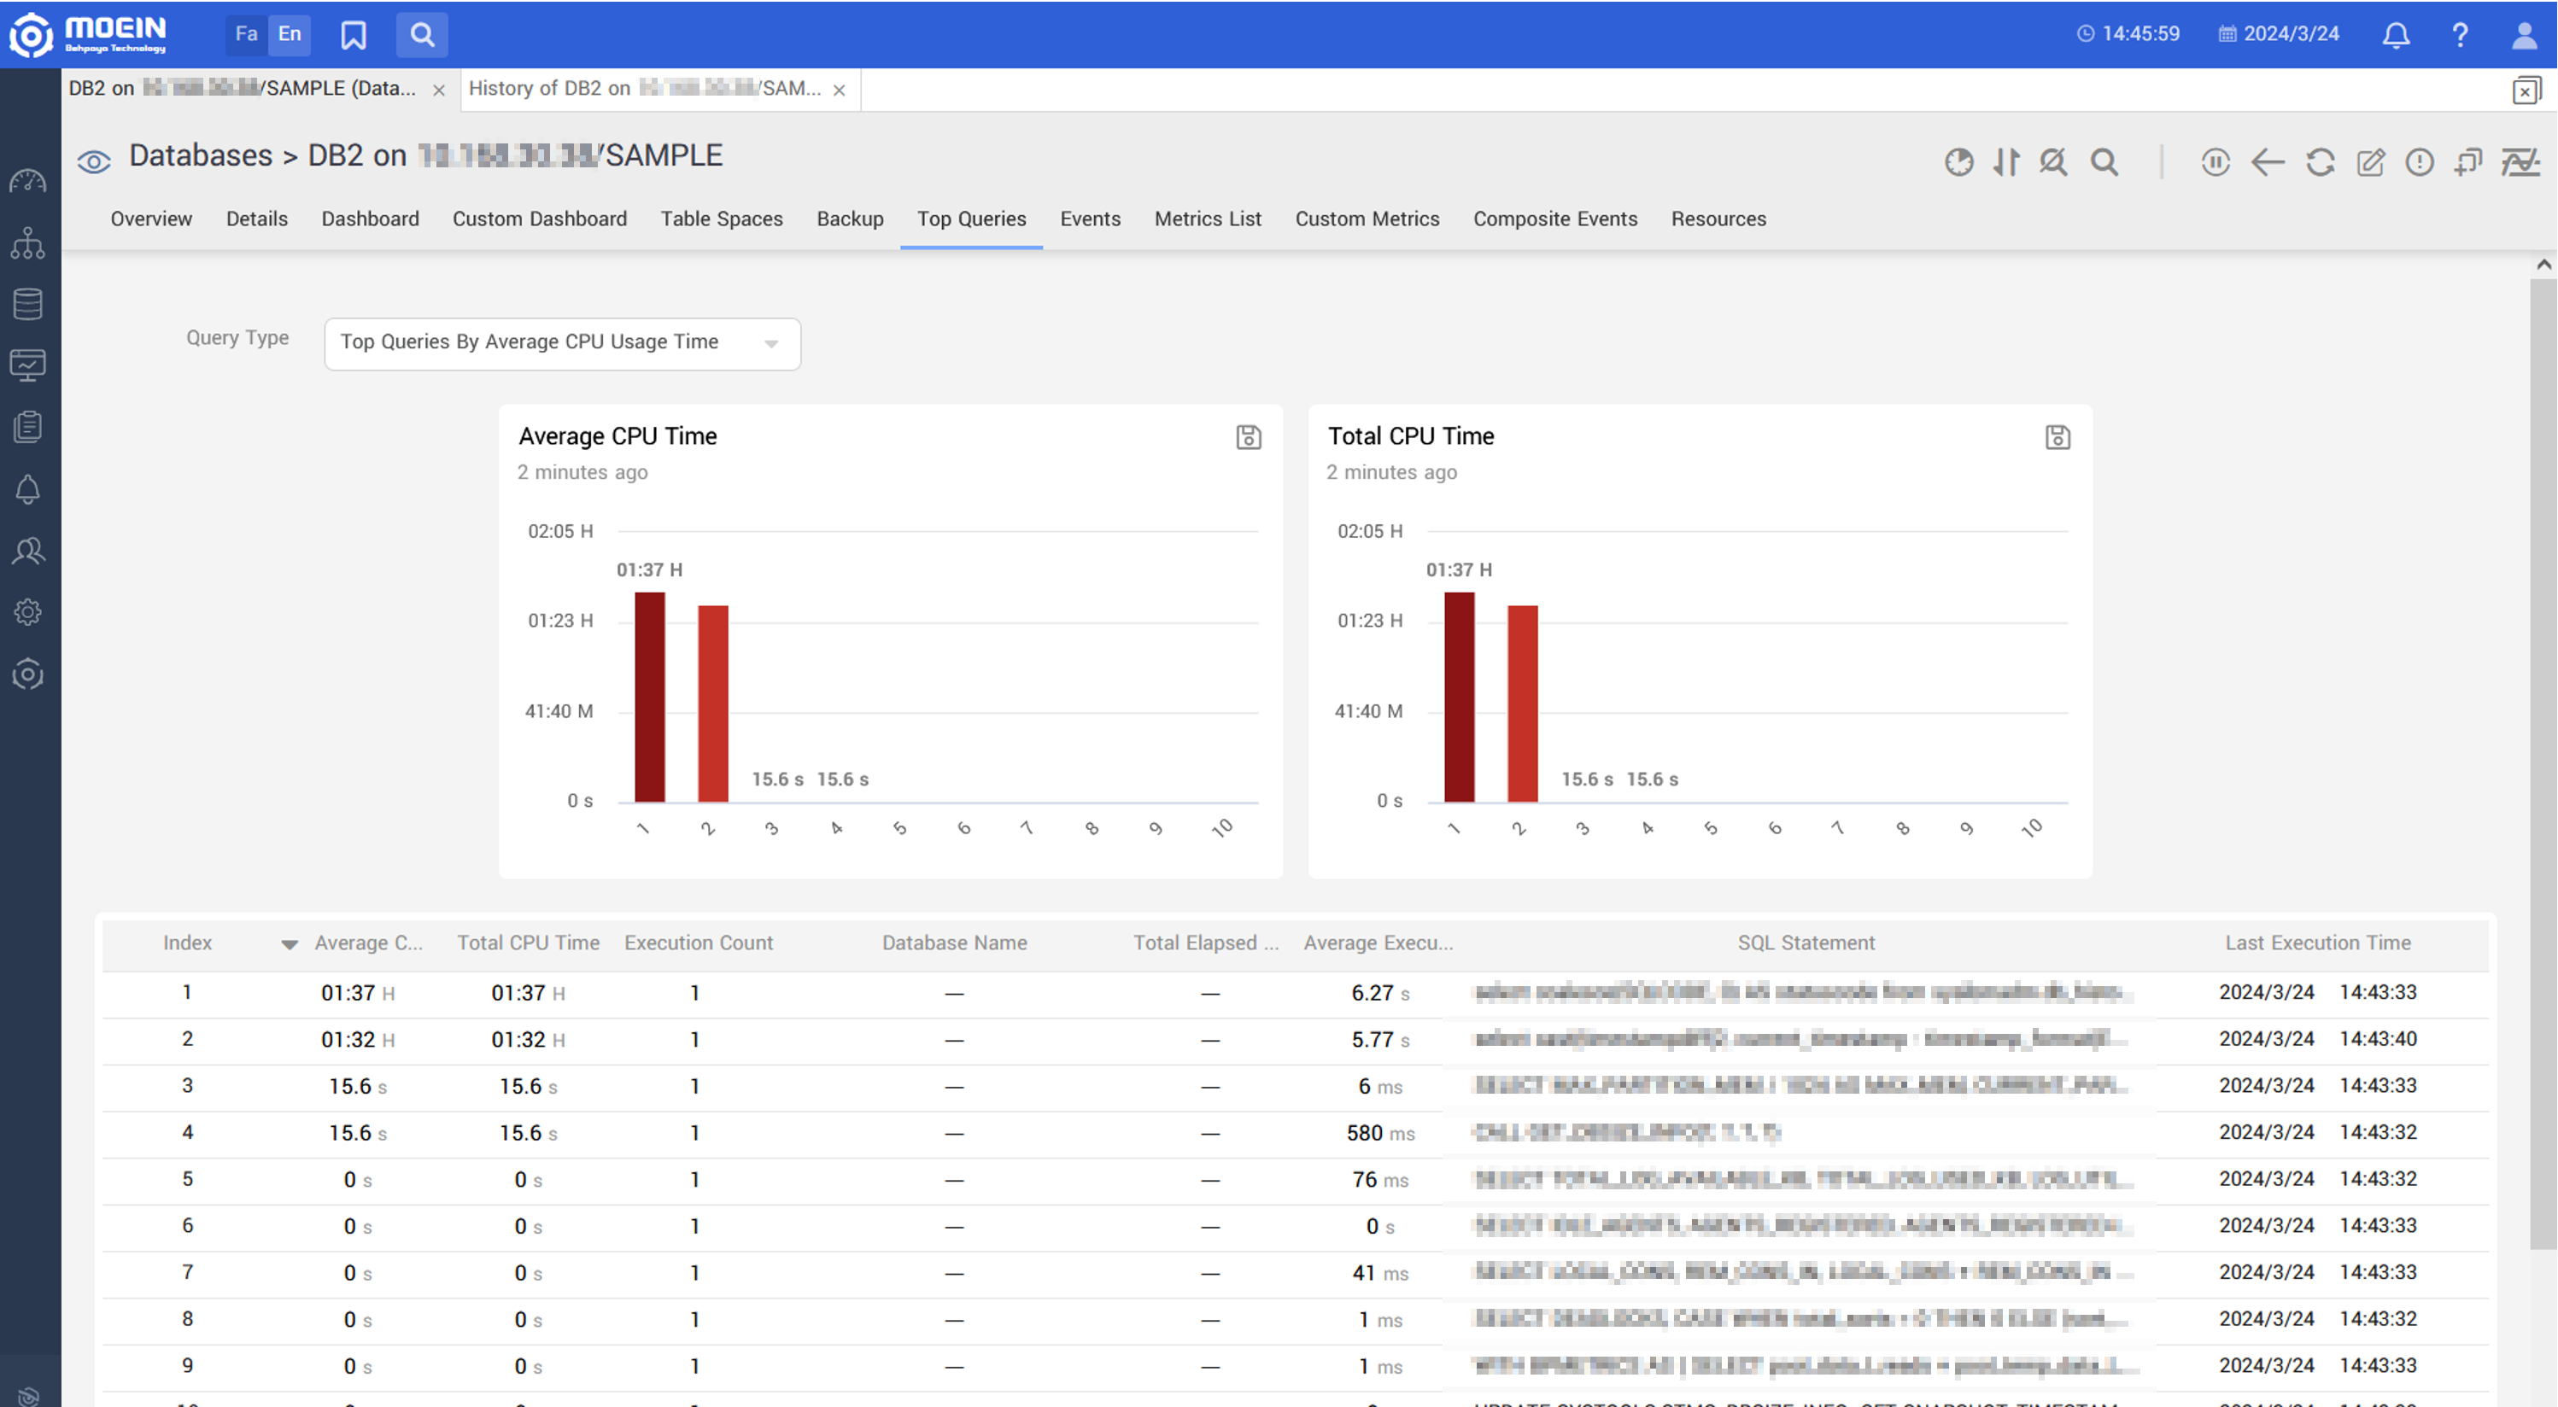Go back using left arrow icon

pyautogui.click(x=2267, y=162)
